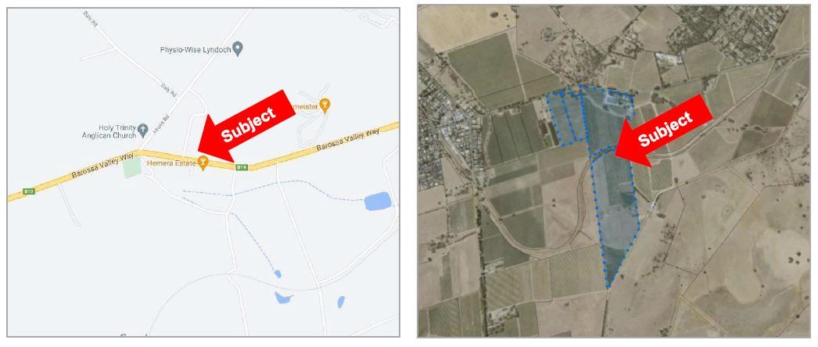Click the red Subject arrow on street map
Viewport: 818px width, 347px height.
click(x=247, y=126)
